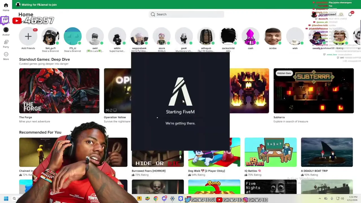Open the IQ Battles game thumbnail
This screenshot has width=361, height=203.
pos(270,152)
